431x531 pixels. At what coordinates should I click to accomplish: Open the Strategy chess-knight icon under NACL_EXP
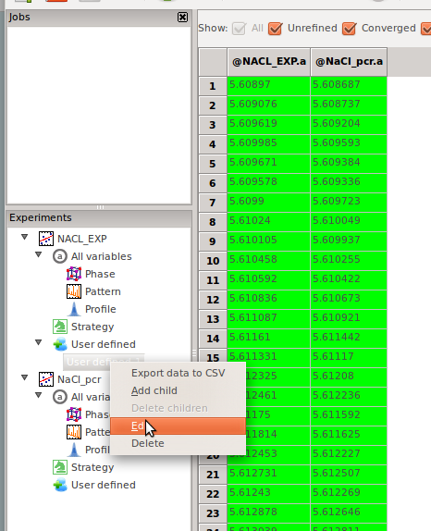pos(60,327)
